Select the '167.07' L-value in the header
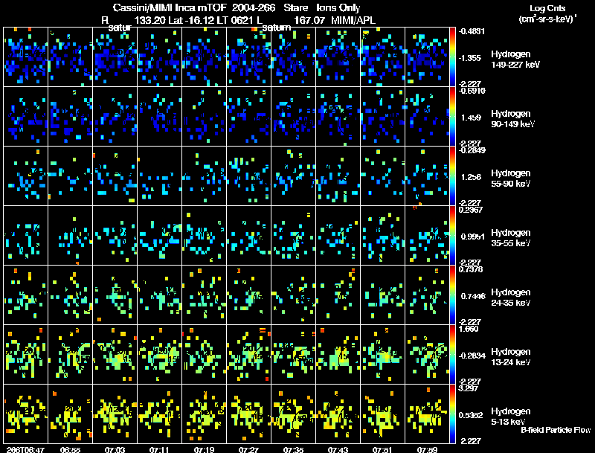The height and width of the screenshot is (453, 595). [x=310, y=20]
